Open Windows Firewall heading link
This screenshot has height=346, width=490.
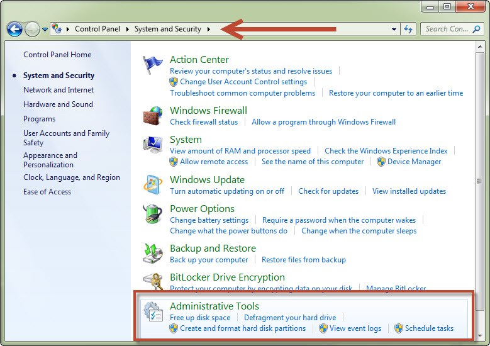click(208, 110)
